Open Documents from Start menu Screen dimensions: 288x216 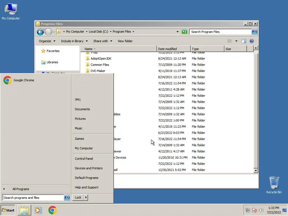tap(82, 109)
